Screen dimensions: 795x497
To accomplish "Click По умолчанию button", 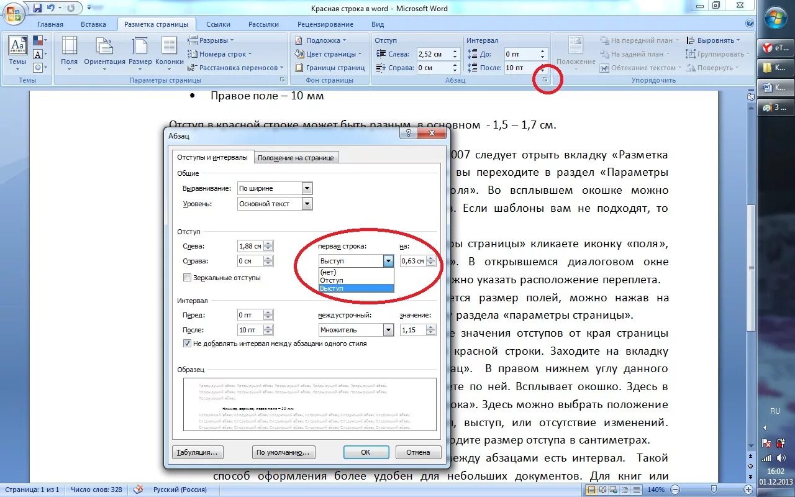I will 284,452.
